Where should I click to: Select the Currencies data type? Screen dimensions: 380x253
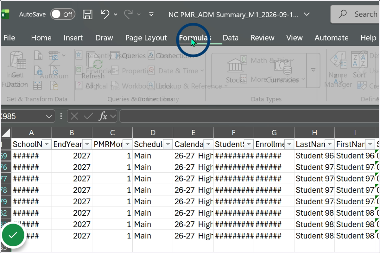pos(282,71)
